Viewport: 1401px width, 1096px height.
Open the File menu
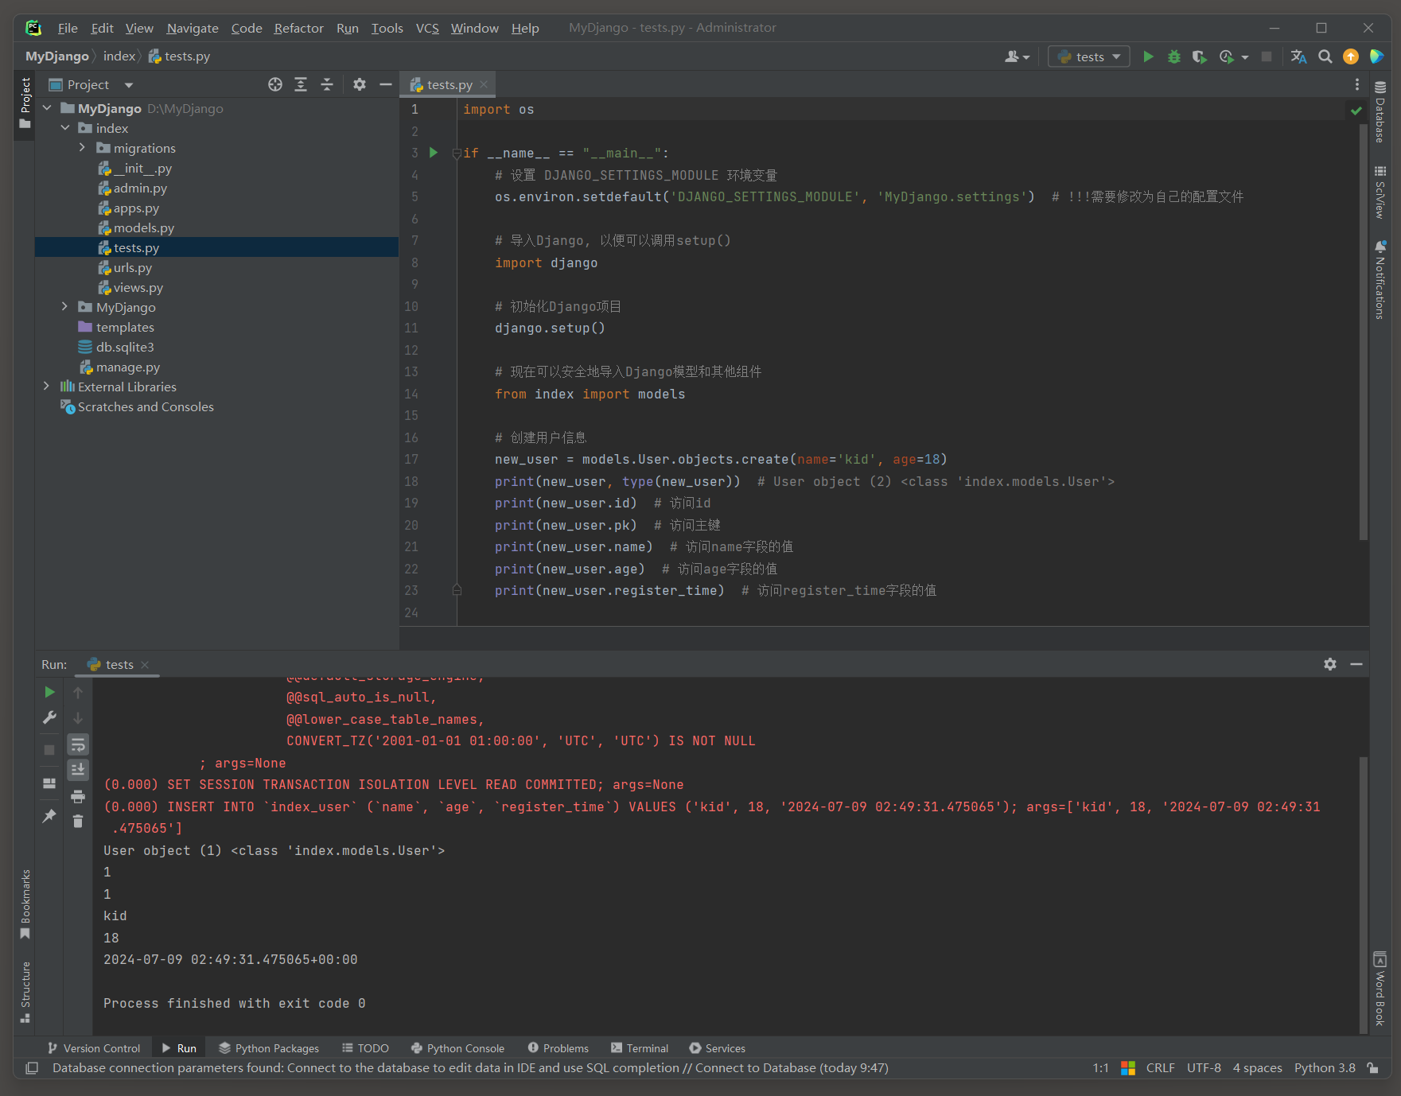point(68,28)
